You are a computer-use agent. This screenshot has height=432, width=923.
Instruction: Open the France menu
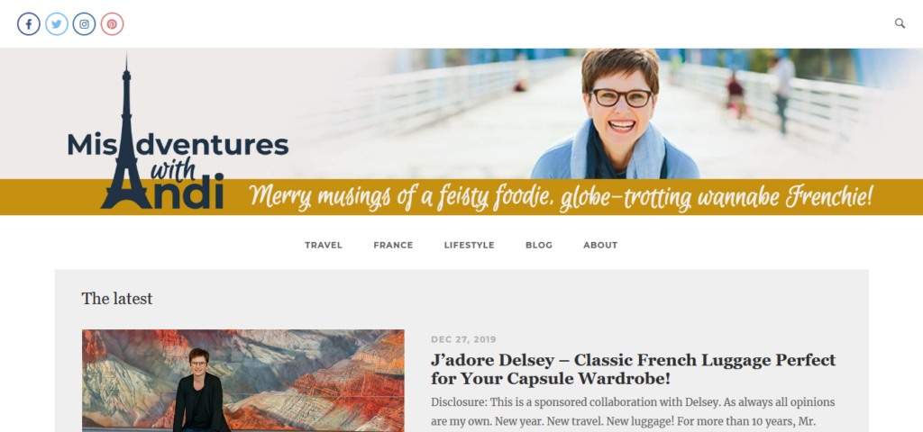[393, 245]
